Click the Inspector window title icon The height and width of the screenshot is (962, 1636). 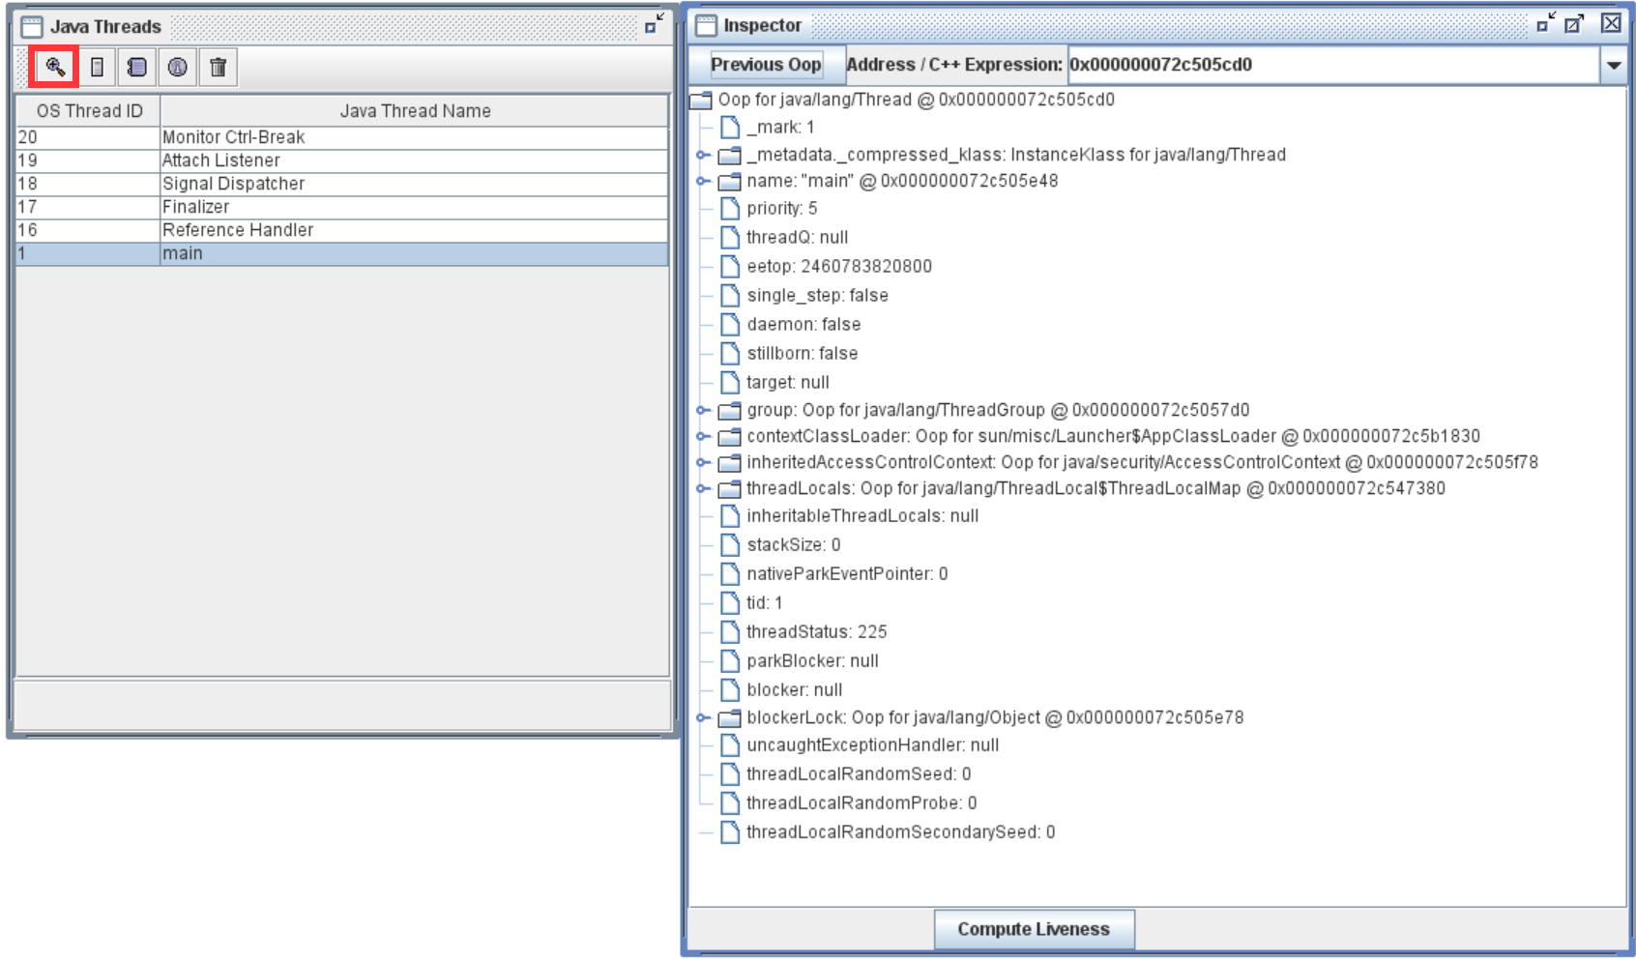pos(707,25)
